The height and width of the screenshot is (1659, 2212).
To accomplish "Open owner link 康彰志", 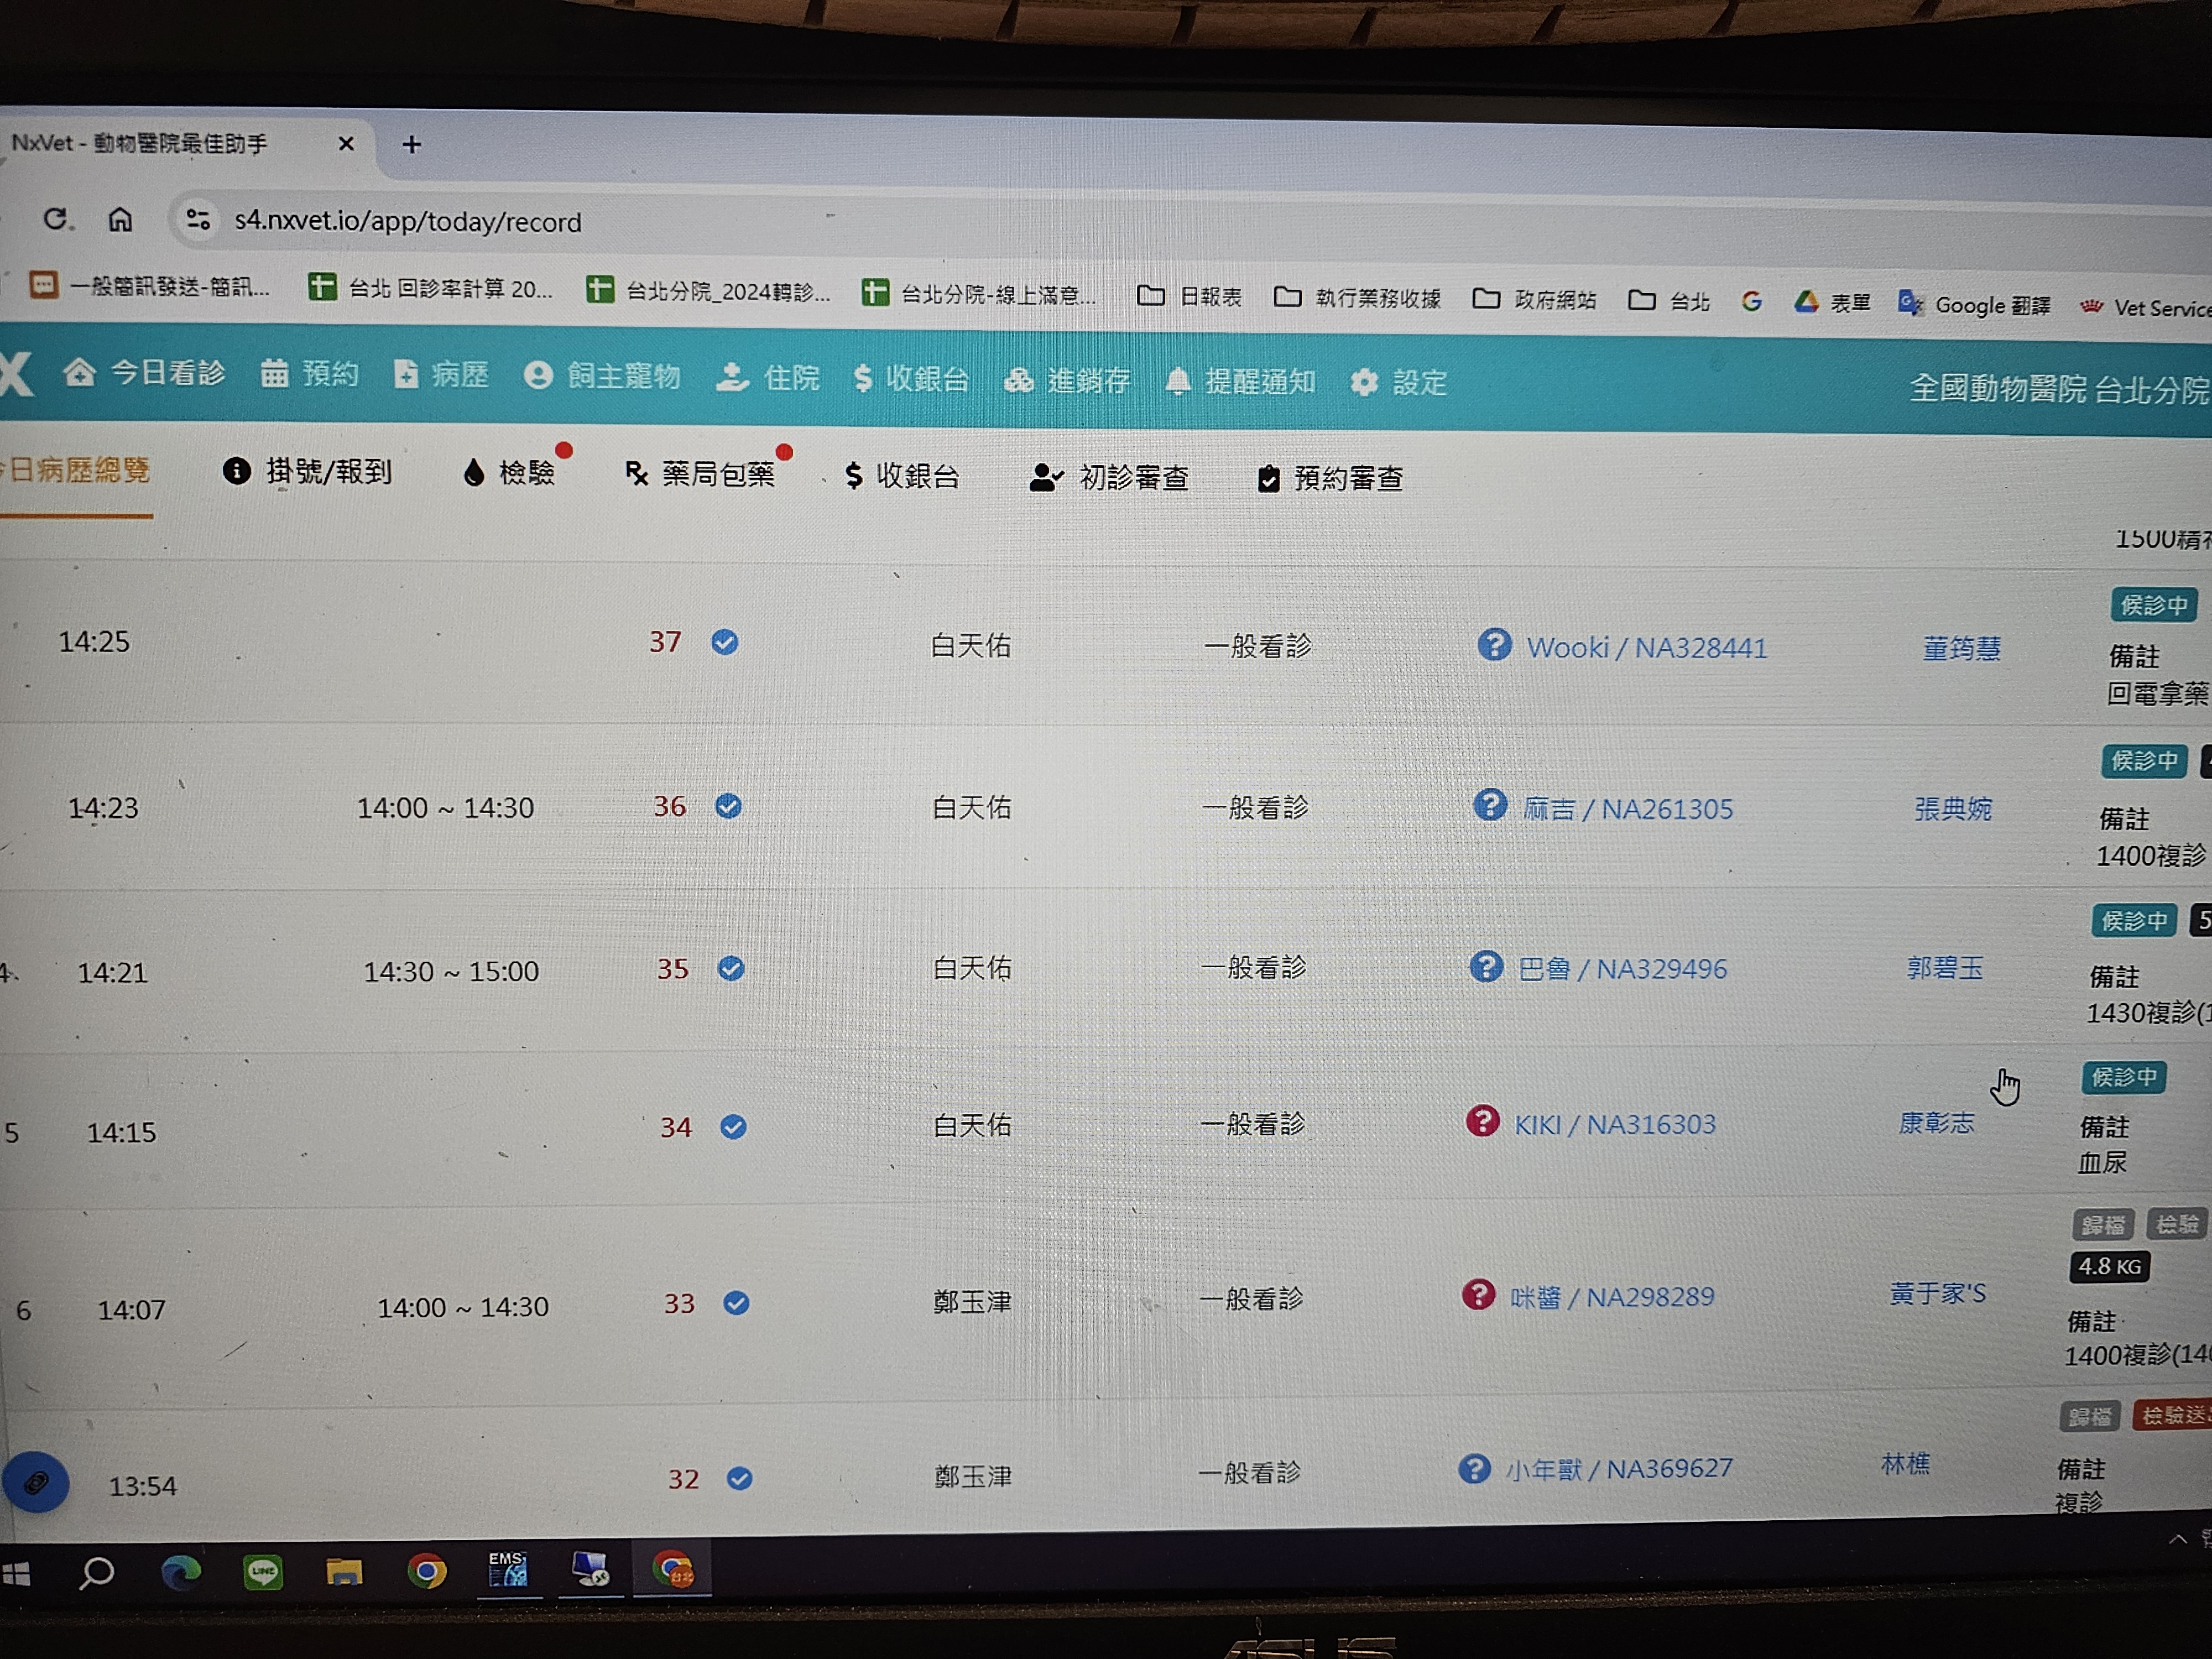I will pyautogui.click(x=1936, y=1123).
